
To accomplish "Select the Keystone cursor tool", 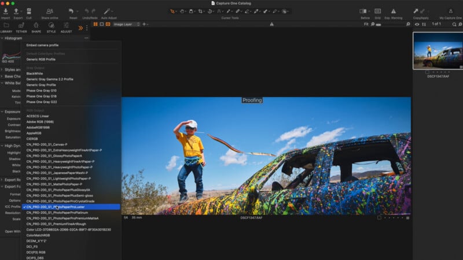I will [x=219, y=11].
